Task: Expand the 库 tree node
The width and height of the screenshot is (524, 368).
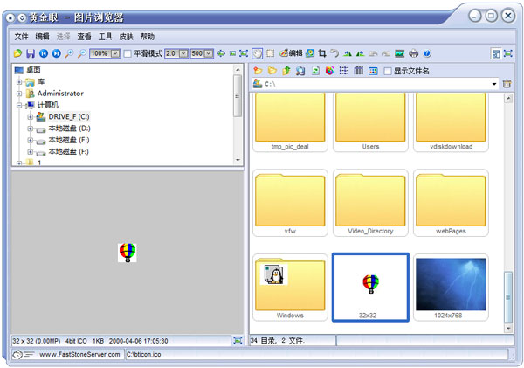Action: 19,82
